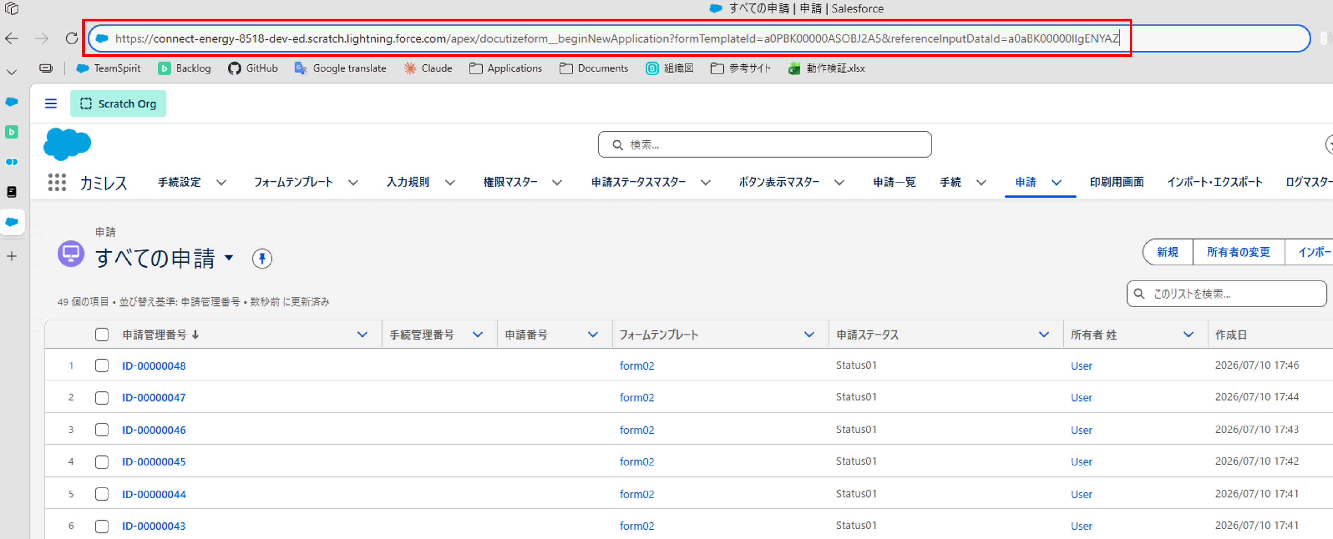Open form02 link in ID-00000047 row
The width and height of the screenshot is (1333, 539).
coord(637,397)
